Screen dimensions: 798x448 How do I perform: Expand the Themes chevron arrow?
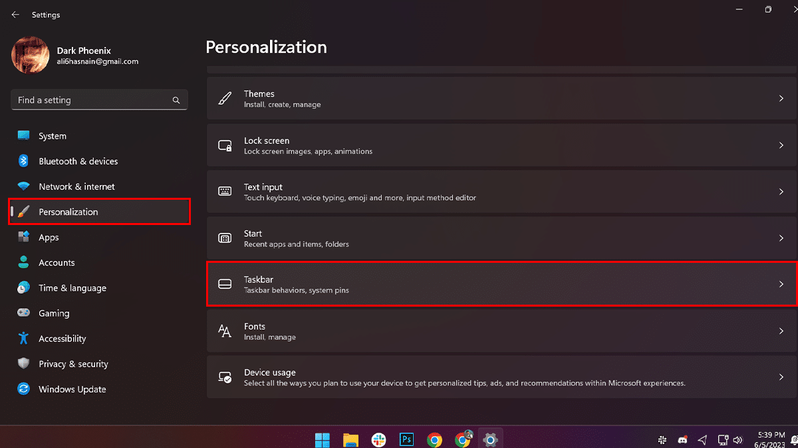tap(781, 99)
